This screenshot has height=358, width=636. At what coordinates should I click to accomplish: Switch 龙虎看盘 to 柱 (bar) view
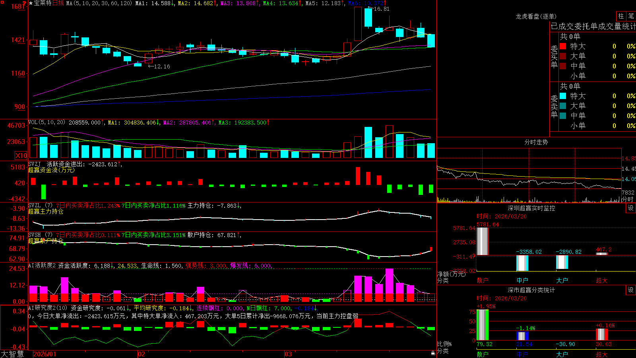pyautogui.click(x=621, y=16)
